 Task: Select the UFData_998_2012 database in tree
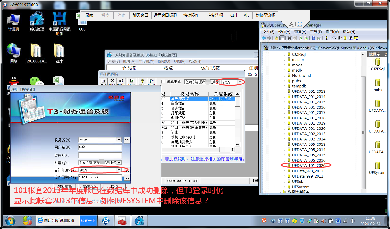point(308,171)
